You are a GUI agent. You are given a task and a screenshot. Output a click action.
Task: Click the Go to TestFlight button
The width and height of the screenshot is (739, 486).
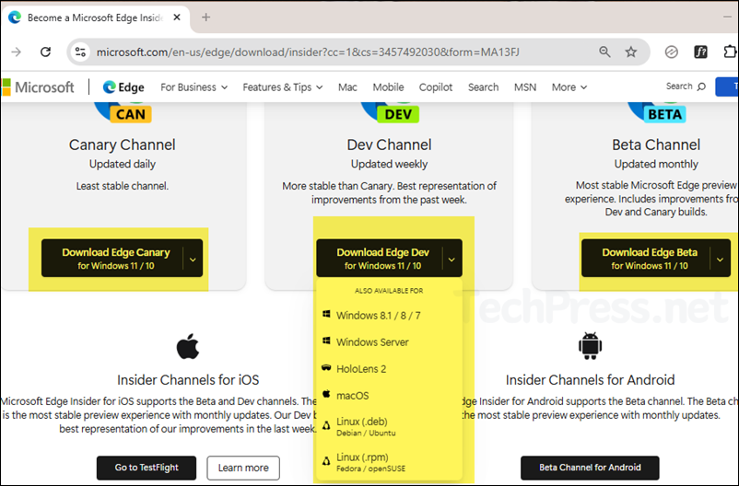coord(147,468)
